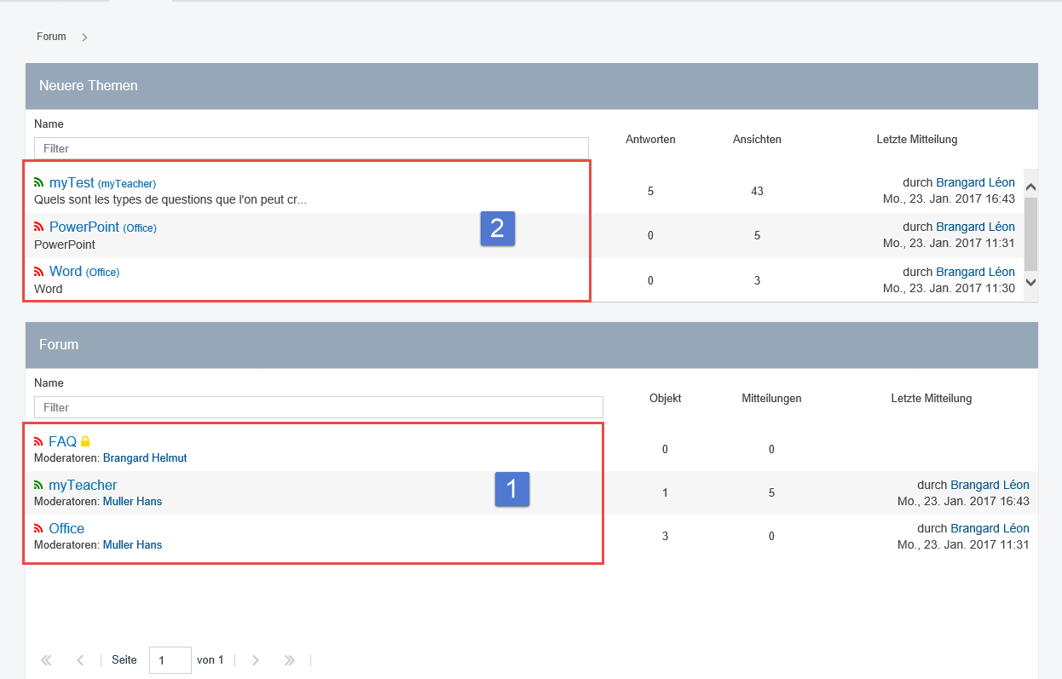This screenshot has height=679, width=1062.
Task: Go to the previous page arrow
Action: pyautogui.click(x=80, y=660)
